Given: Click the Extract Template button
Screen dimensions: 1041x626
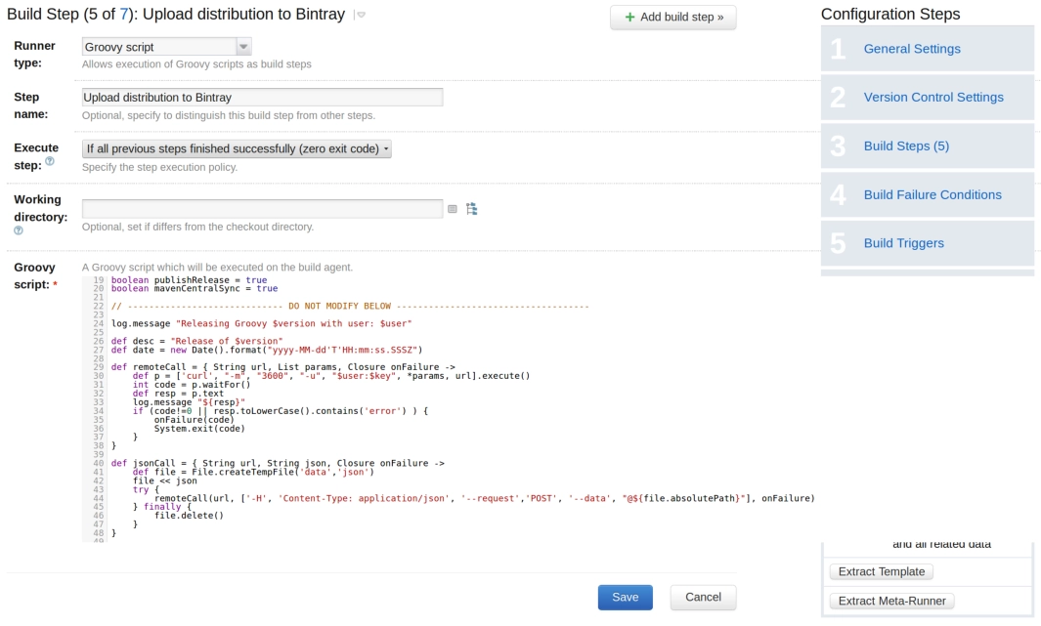Looking at the screenshot, I should click(x=881, y=571).
